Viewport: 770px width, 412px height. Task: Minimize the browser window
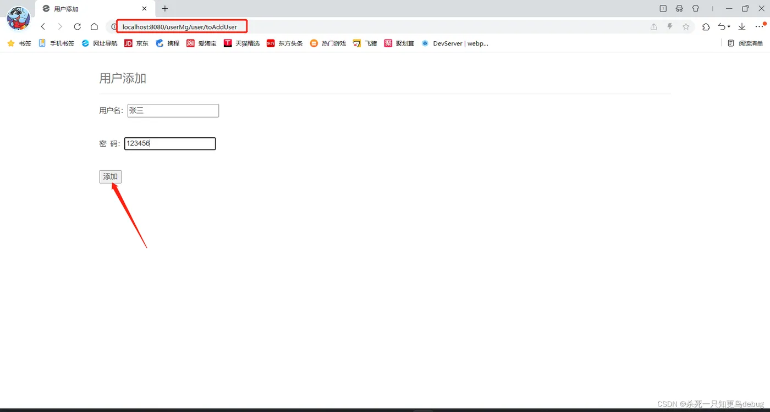[x=729, y=9]
